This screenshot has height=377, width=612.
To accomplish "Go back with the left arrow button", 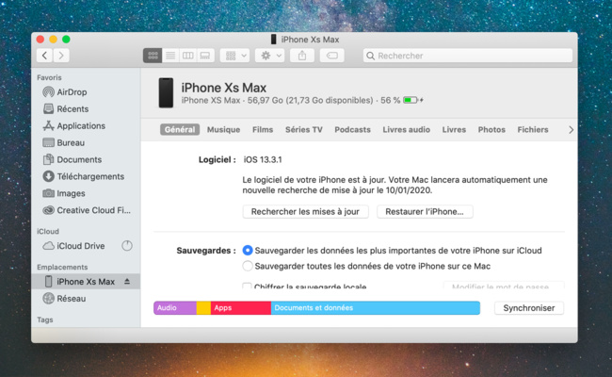I will pyautogui.click(x=45, y=56).
